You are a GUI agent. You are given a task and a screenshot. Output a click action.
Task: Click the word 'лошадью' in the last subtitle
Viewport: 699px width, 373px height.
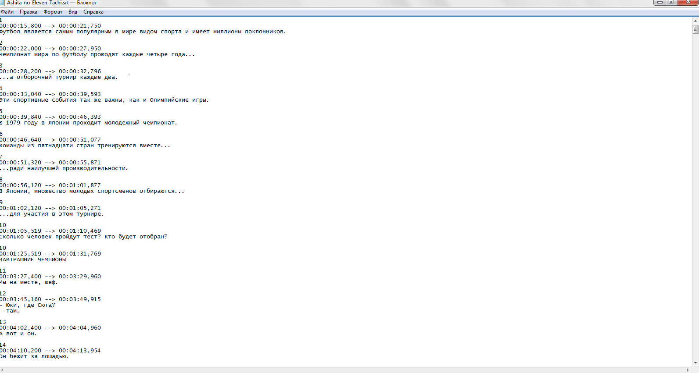click(x=54, y=356)
